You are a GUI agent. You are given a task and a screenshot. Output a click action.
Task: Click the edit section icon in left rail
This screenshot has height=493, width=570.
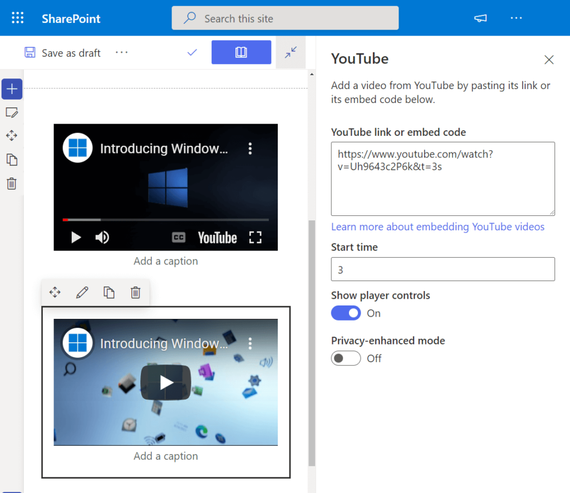point(12,112)
